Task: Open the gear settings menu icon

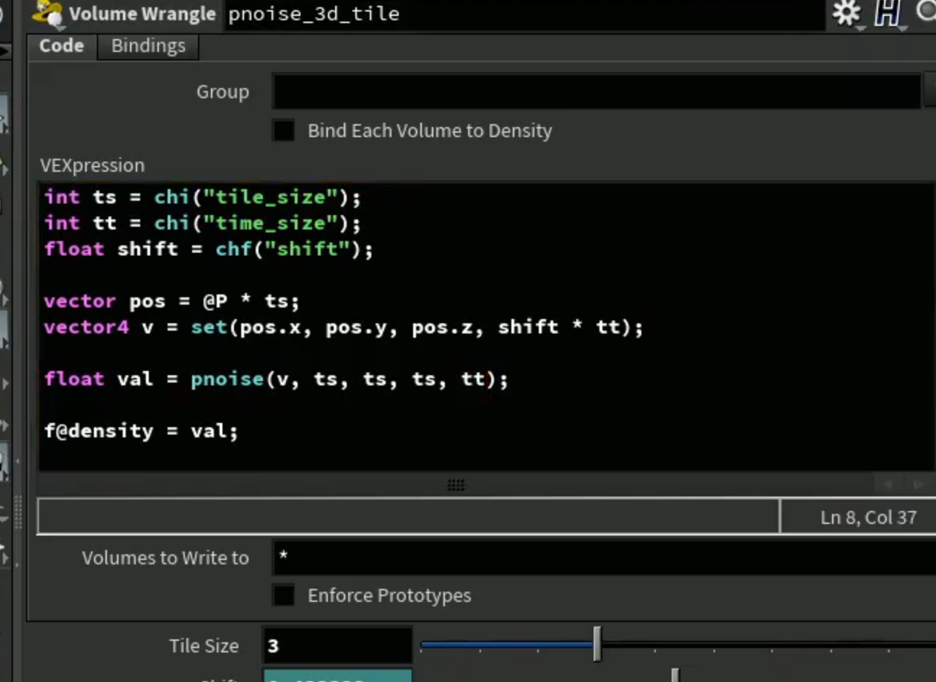Action: pyautogui.click(x=846, y=12)
